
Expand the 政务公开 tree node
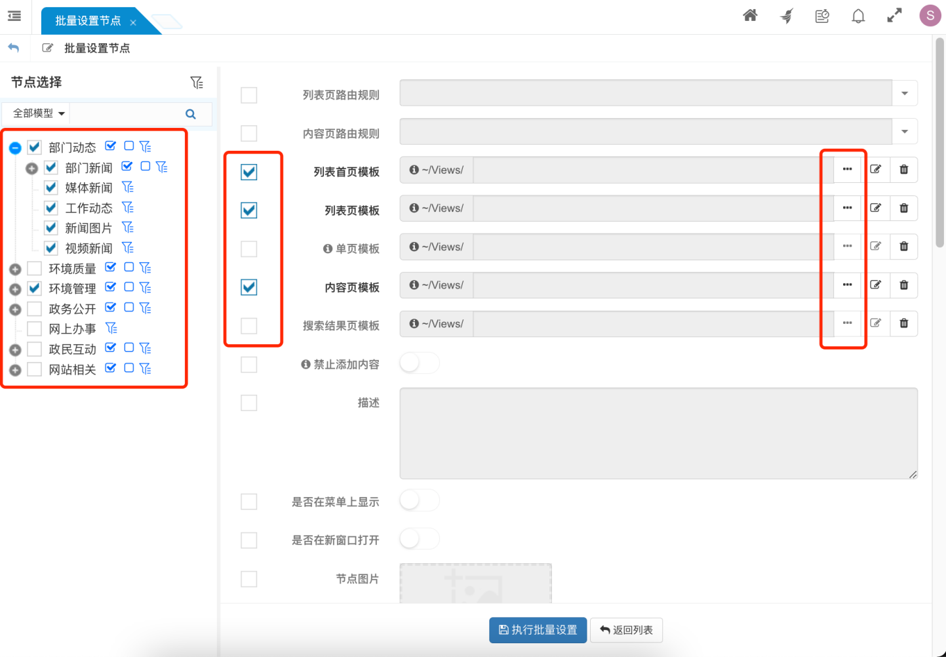(14, 308)
